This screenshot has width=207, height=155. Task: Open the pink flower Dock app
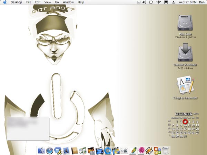click(141, 151)
